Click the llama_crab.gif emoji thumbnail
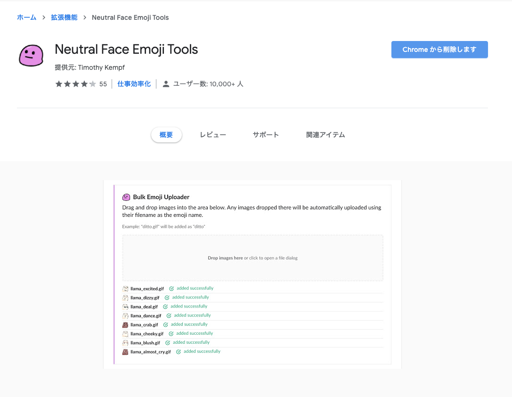 coord(125,325)
